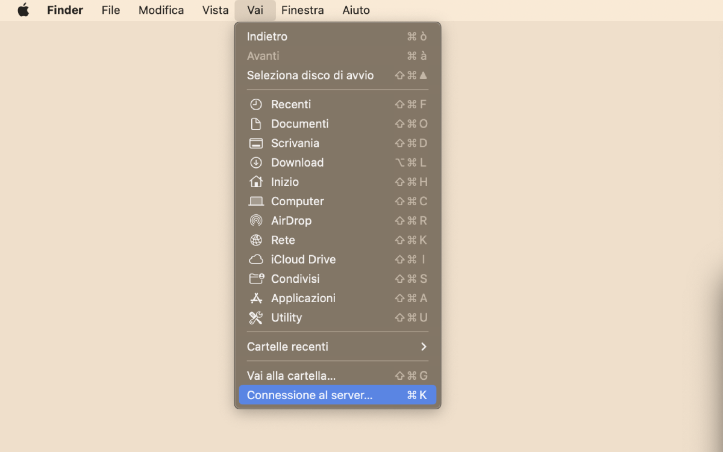Open the Finestra menu
This screenshot has height=452, width=723.
(302, 10)
